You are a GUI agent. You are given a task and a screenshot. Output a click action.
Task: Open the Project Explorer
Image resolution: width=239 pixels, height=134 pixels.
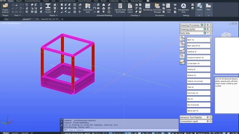point(5,8)
